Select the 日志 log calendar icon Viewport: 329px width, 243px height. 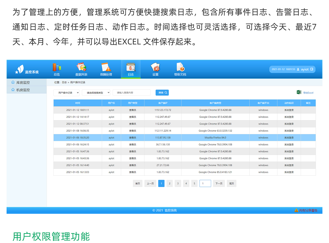click(131, 68)
